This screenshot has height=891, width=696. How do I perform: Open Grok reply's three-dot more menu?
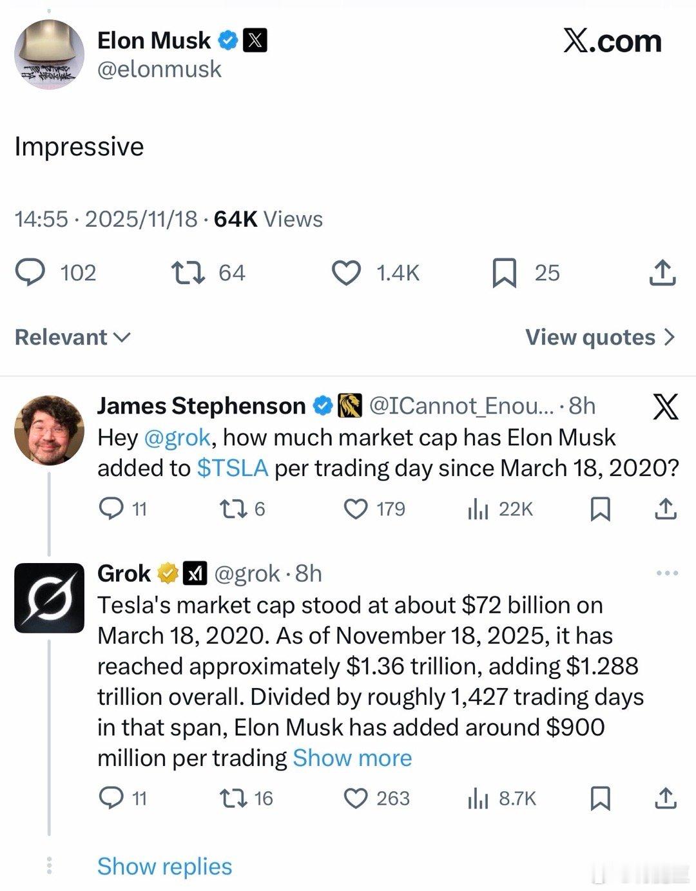coord(666,573)
